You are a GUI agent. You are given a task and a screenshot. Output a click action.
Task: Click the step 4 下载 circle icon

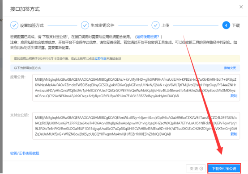pyautogui.click(x=226, y=25)
